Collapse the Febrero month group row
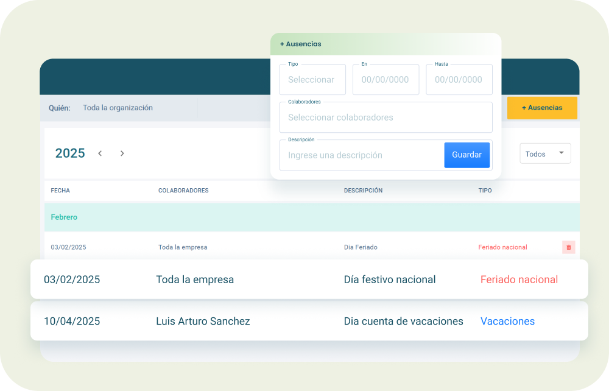609x391 pixels. tap(64, 217)
